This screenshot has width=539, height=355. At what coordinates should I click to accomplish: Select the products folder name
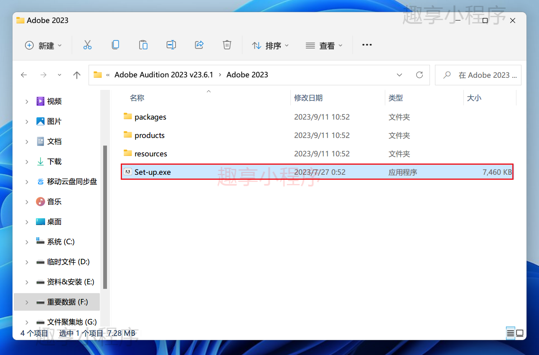click(x=150, y=135)
